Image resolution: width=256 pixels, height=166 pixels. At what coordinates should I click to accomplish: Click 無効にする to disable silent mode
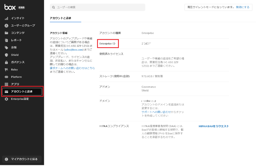pos(242,7)
